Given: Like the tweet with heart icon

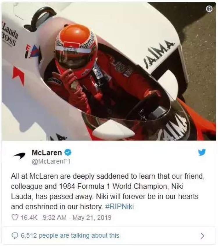Looking at the screenshot, I should click(15, 217).
